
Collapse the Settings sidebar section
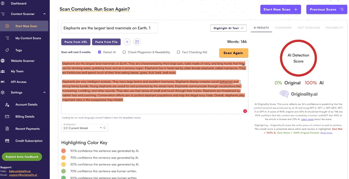coord(44,93)
